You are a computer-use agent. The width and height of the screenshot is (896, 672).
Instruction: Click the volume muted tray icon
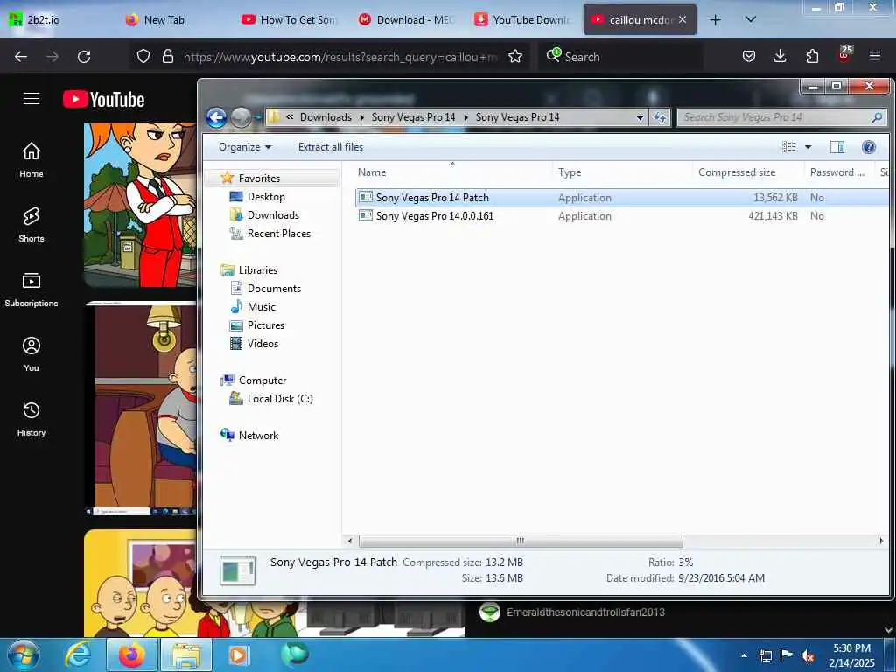coord(807,655)
